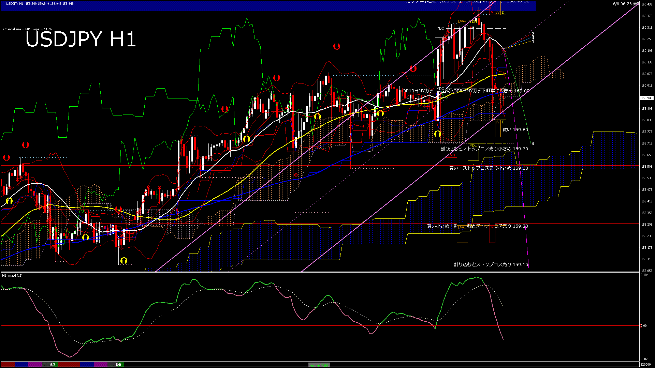655x368 pixels.
Task: Click the 160.015 value on price axis
Action: click(647, 86)
